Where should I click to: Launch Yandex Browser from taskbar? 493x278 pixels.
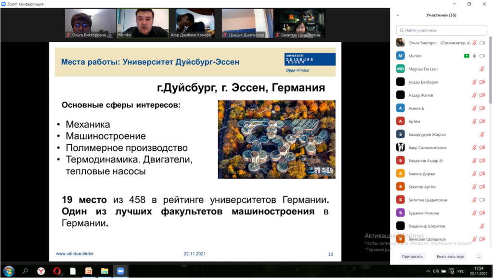click(x=41, y=271)
